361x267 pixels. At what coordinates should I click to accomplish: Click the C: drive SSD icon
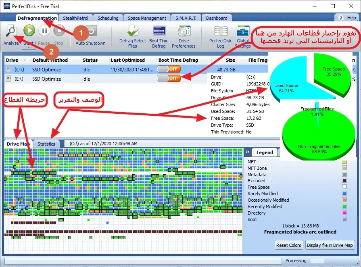click(9, 69)
